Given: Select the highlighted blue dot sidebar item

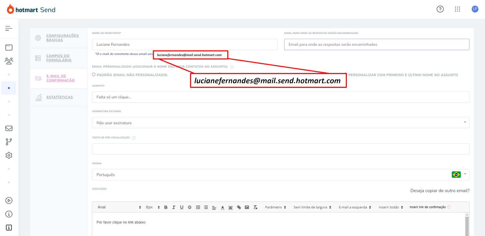Looking at the screenshot, I should 9,88.
